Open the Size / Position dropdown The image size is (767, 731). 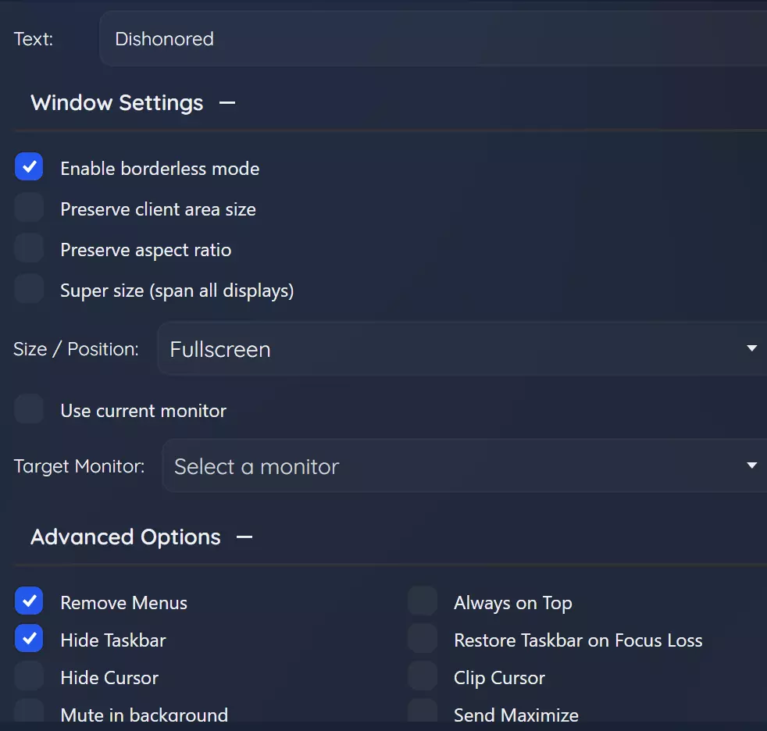[x=461, y=348]
